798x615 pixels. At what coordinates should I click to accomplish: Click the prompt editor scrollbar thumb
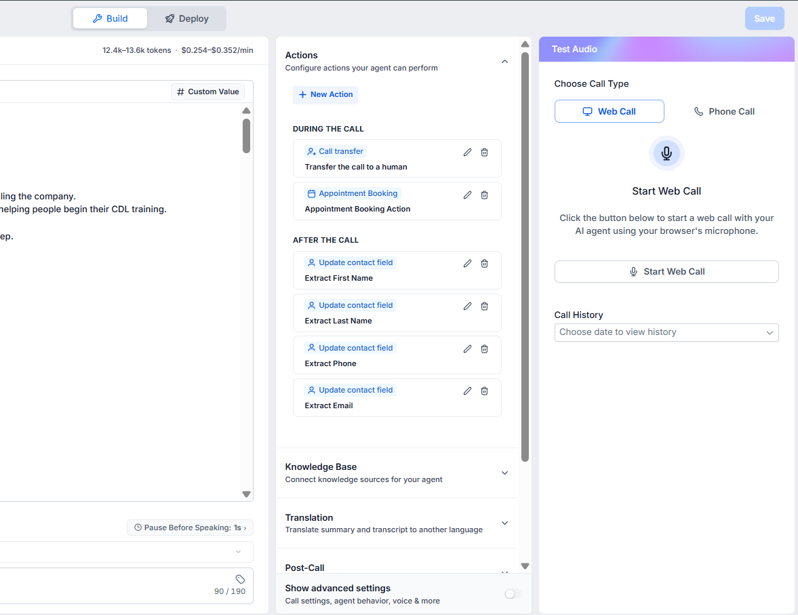246,136
